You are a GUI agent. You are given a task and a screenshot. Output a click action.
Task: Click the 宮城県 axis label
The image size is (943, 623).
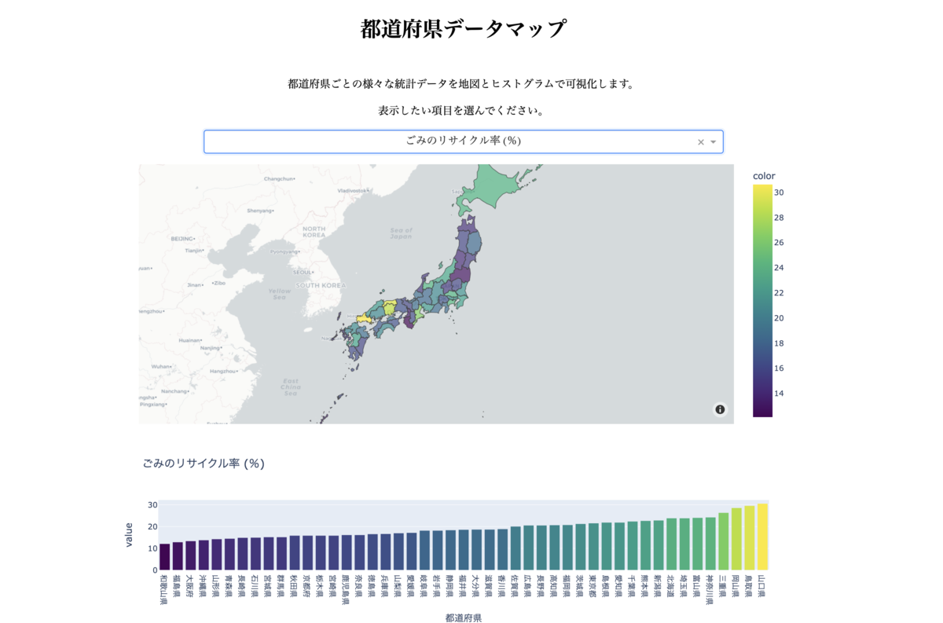pyautogui.click(x=269, y=585)
